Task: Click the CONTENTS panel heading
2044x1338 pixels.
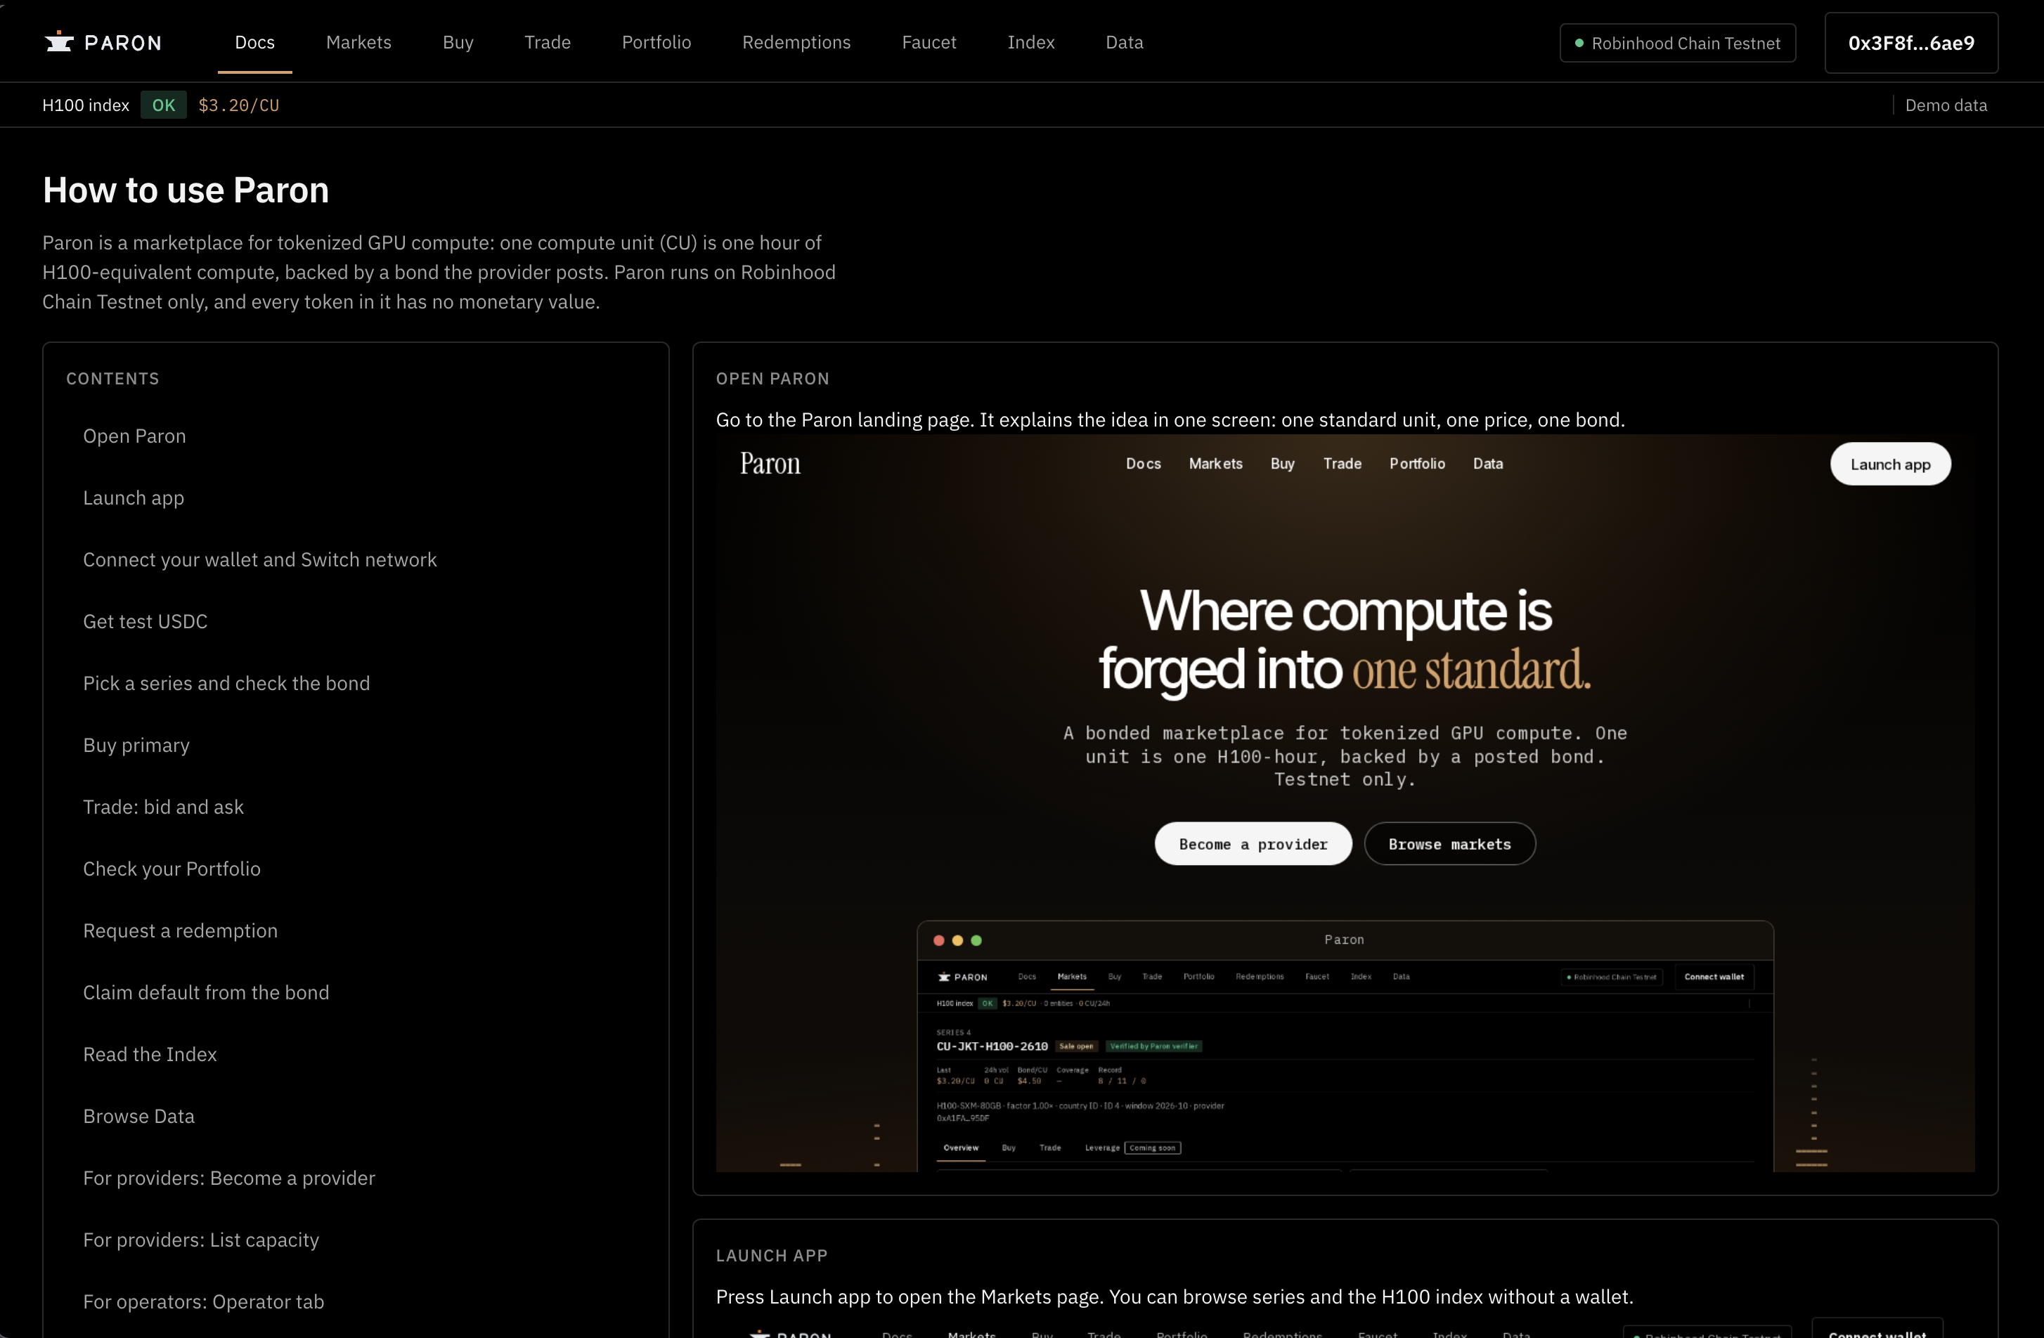Action: [112, 379]
